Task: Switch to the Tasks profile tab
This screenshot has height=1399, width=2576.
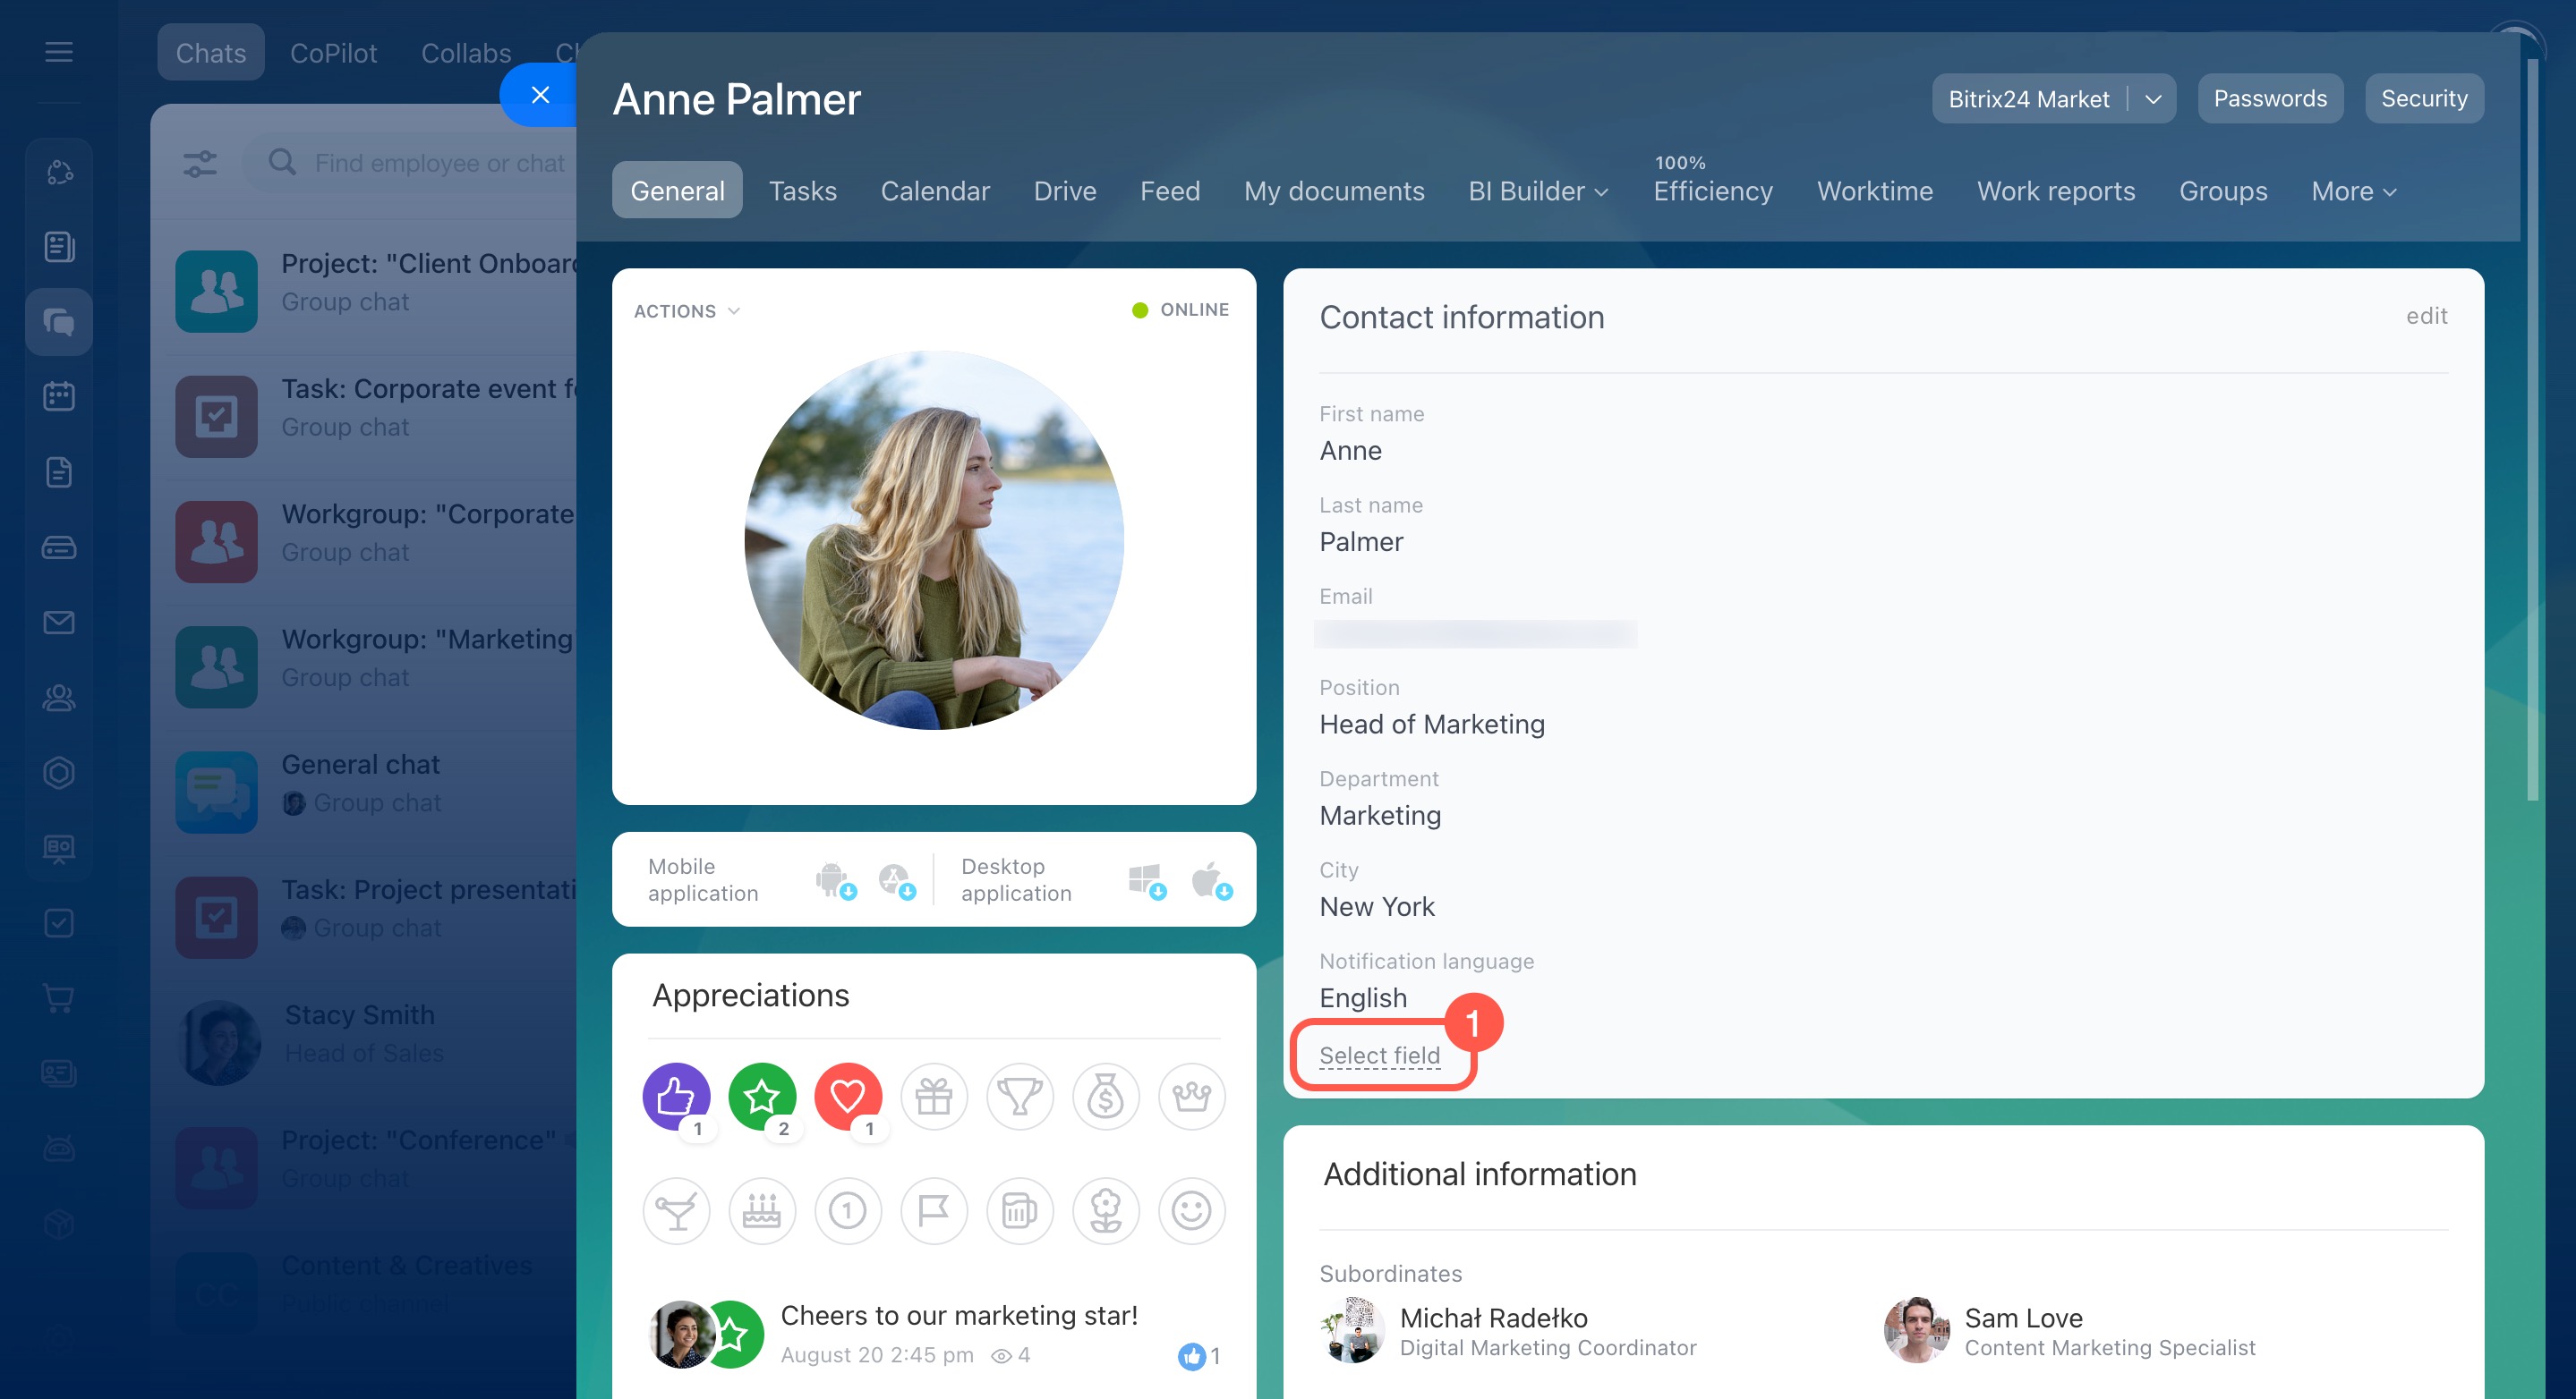Action: pyautogui.click(x=803, y=191)
